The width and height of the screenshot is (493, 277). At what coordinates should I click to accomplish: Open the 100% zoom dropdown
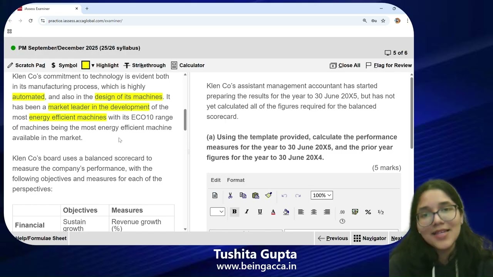tap(322, 195)
